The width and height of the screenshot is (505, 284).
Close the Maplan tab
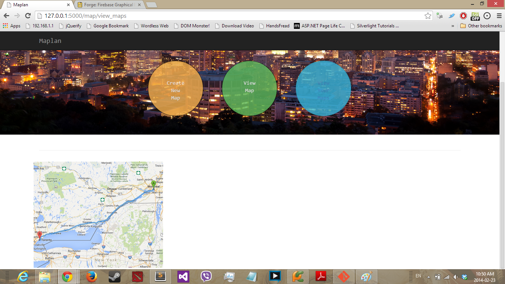tap(68, 5)
